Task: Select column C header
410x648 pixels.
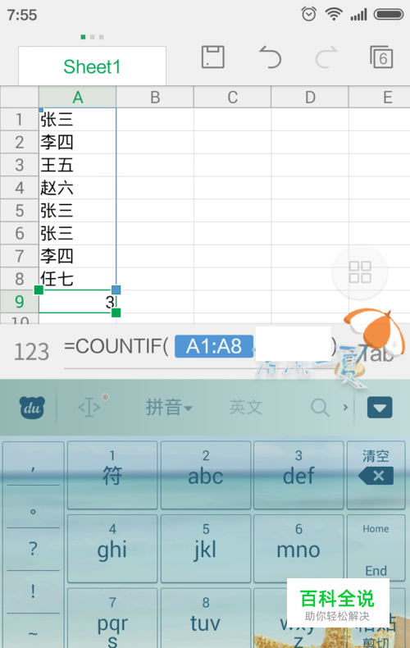Action: pos(232,98)
